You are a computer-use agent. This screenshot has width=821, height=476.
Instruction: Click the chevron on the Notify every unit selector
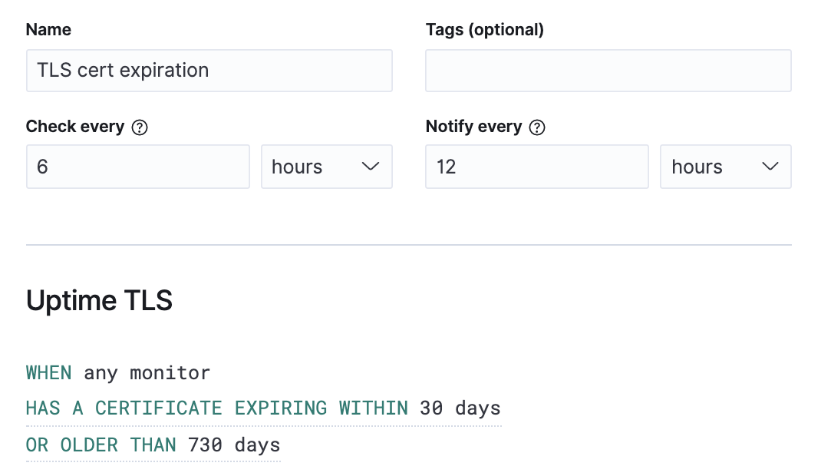tap(770, 167)
